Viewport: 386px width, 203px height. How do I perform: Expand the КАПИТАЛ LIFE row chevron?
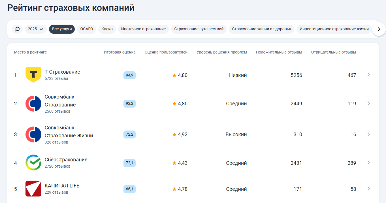pyautogui.click(x=368, y=189)
